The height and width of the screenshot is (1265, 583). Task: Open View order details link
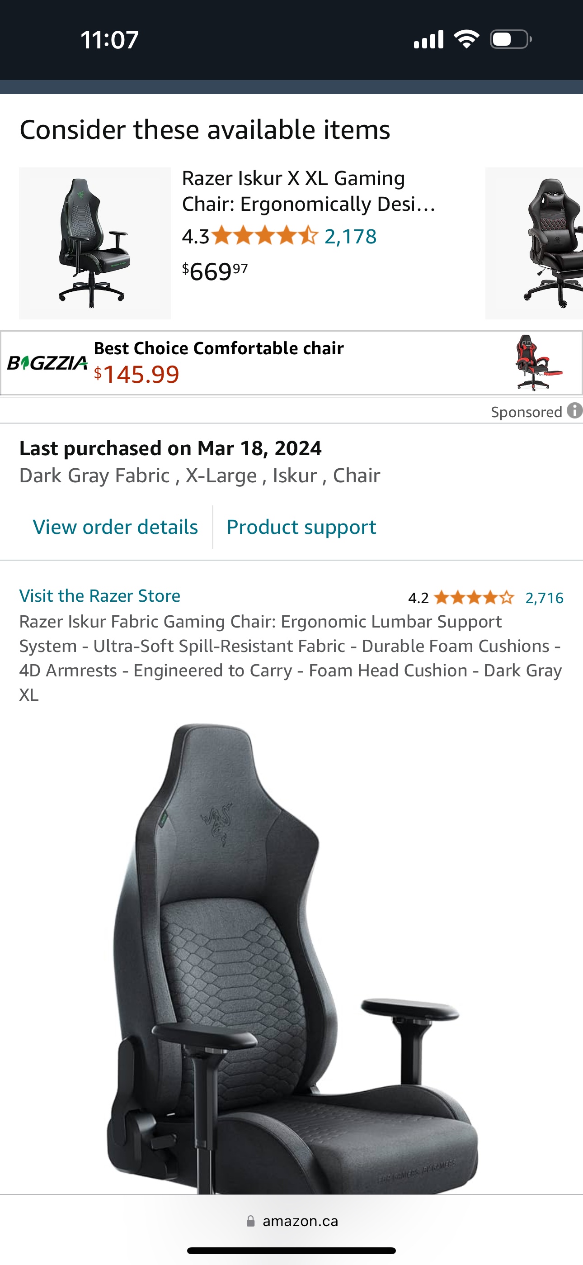[x=115, y=527]
